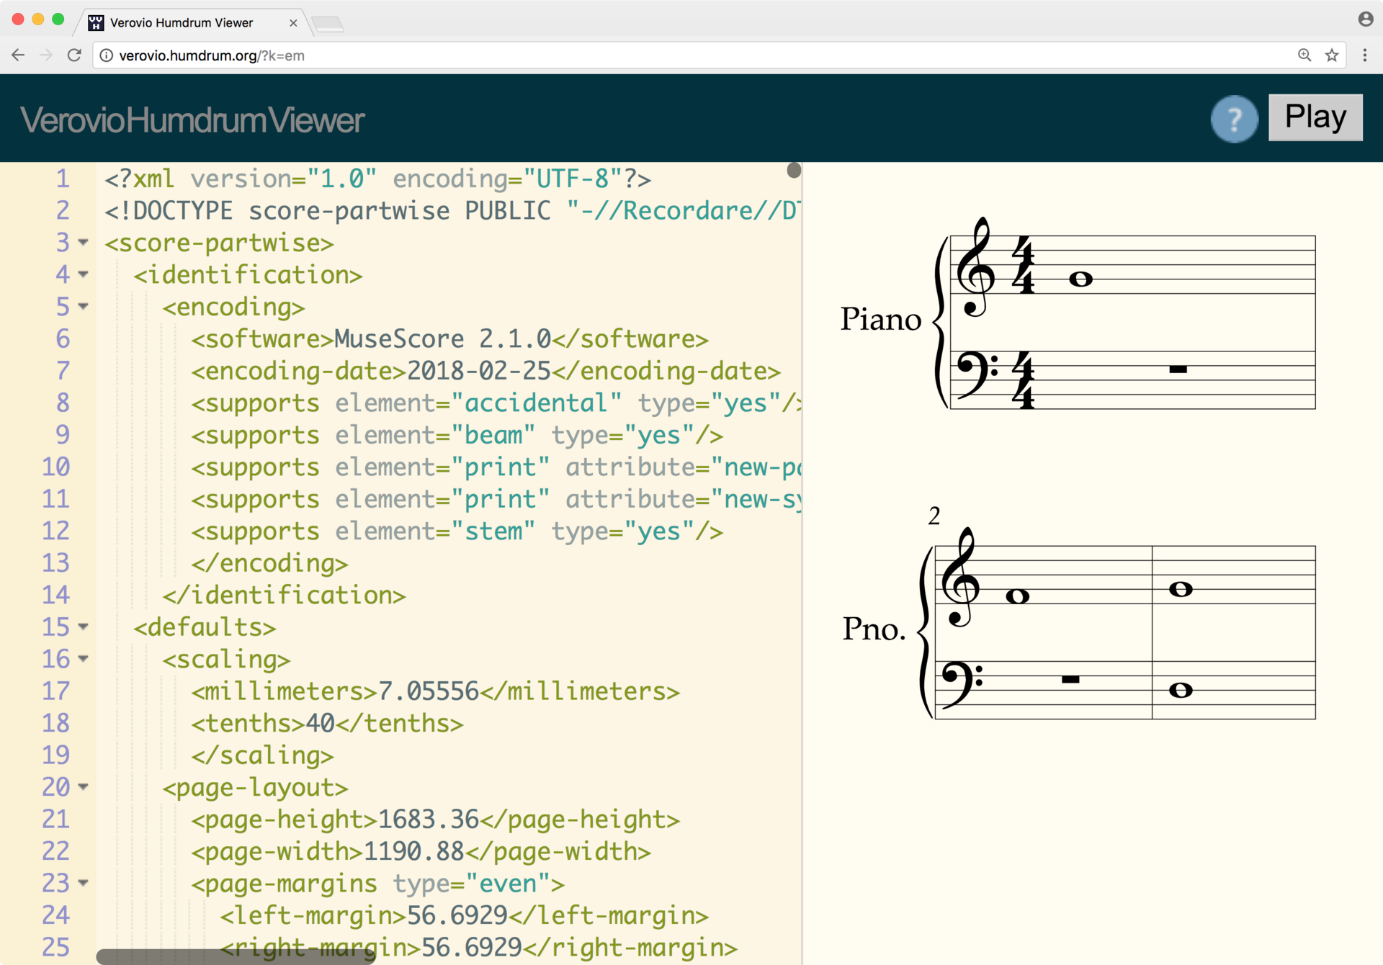Viewport: 1383px width, 965px height.
Task: Open a new tab button
Action: (328, 24)
